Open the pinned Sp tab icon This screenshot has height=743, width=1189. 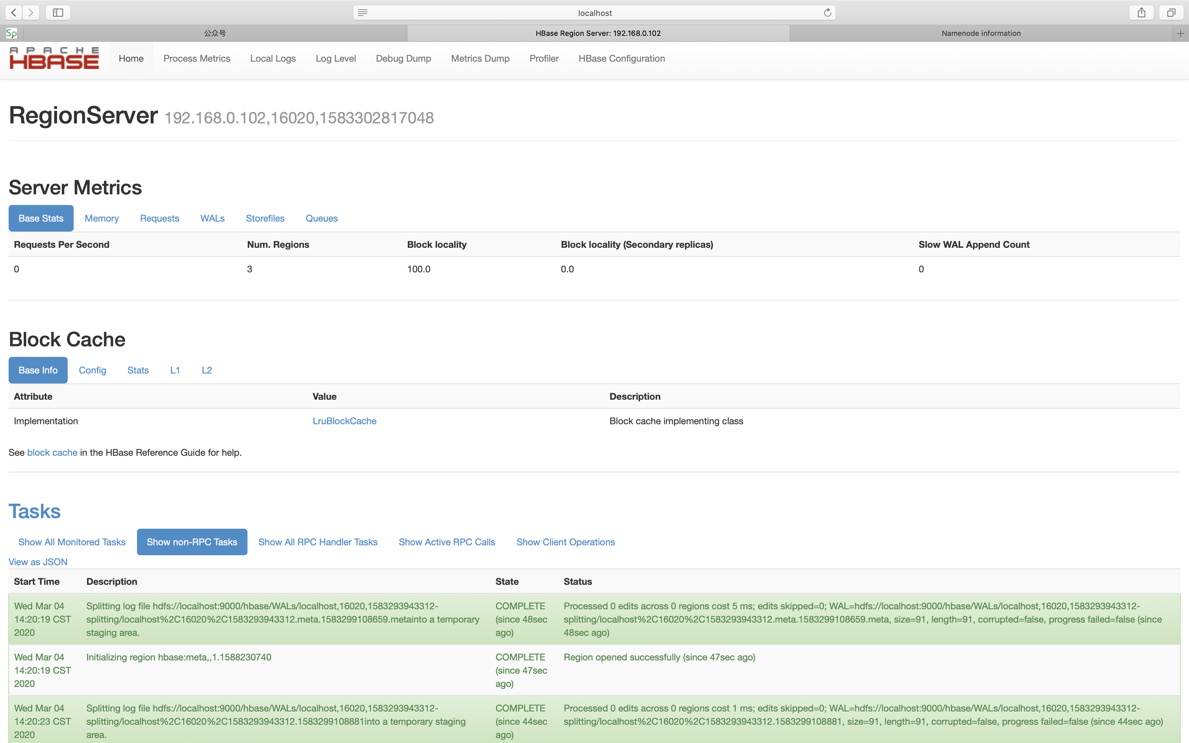pos(11,34)
